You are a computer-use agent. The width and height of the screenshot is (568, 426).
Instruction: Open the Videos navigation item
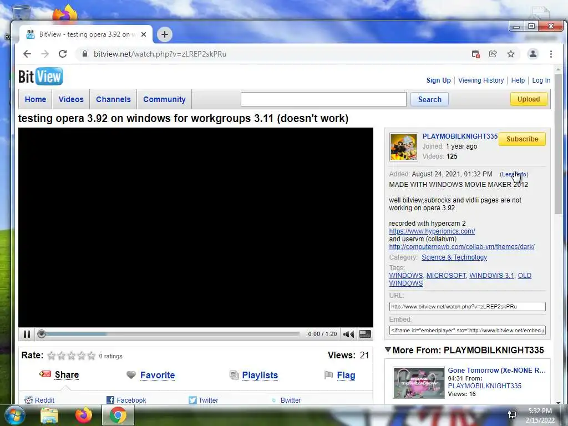coord(71,99)
